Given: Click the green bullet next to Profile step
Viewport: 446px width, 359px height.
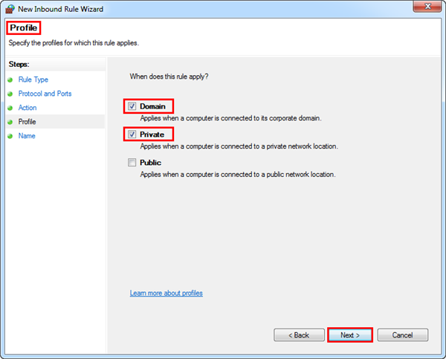Looking at the screenshot, I should pyautogui.click(x=10, y=122).
